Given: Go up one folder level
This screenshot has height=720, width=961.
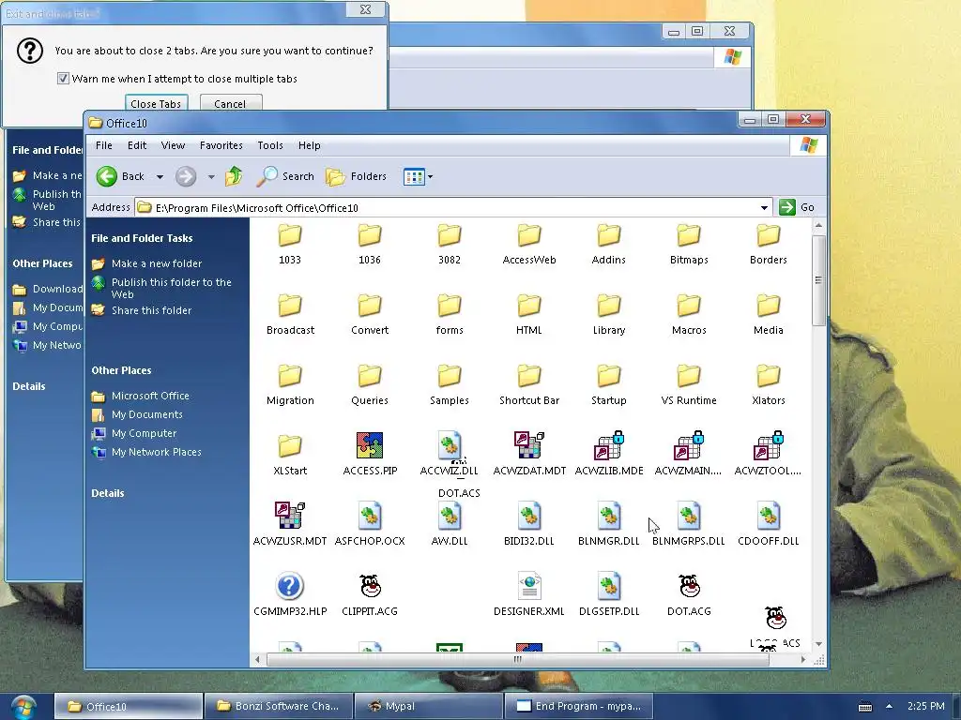Looking at the screenshot, I should point(234,176).
